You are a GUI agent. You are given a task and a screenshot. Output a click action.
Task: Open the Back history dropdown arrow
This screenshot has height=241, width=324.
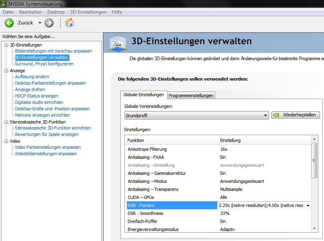click(x=40, y=23)
